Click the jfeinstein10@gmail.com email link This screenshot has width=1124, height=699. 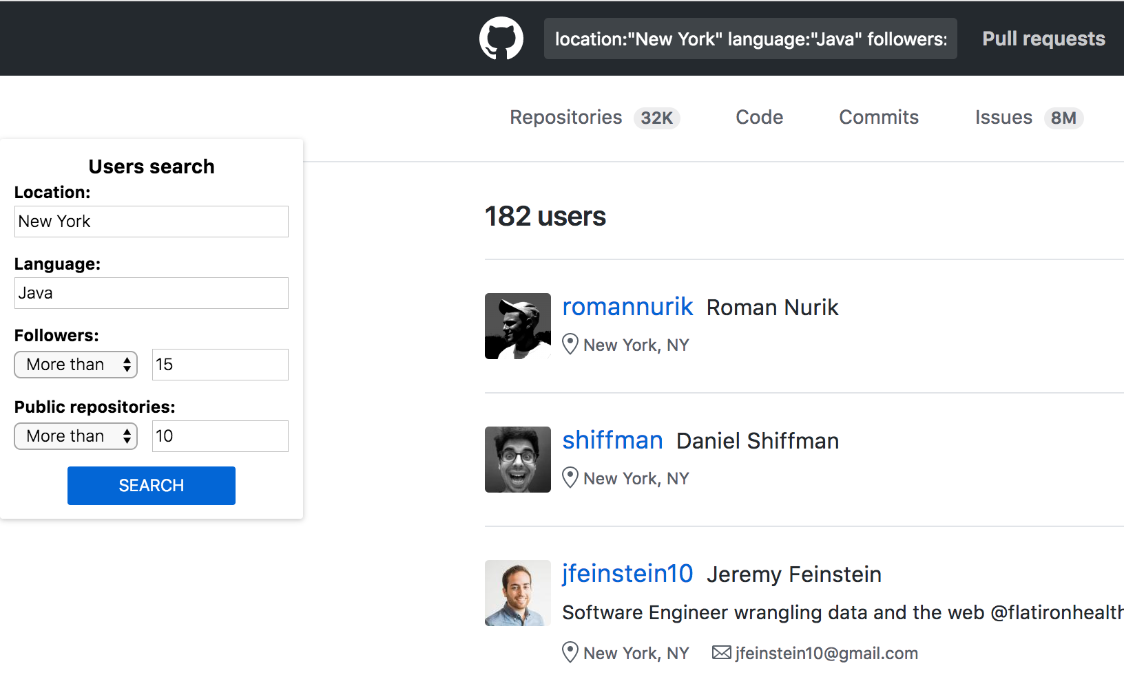[826, 653]
